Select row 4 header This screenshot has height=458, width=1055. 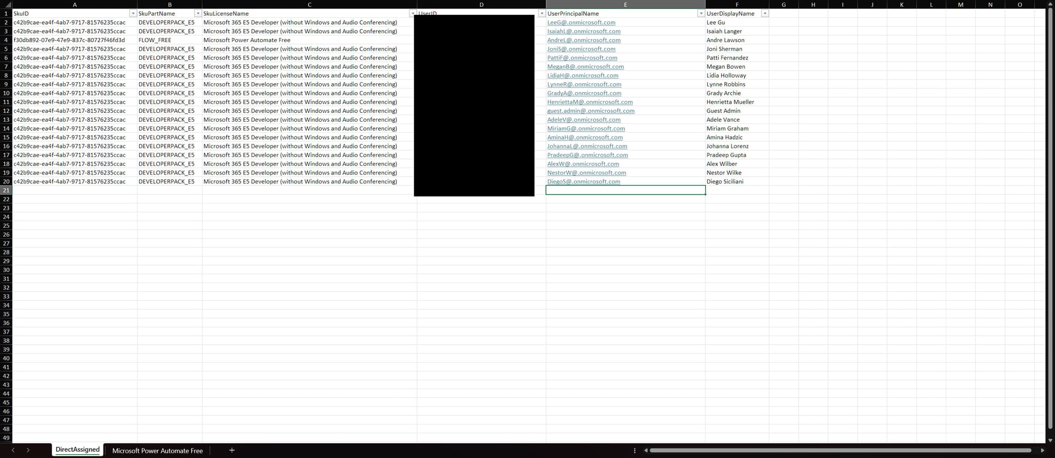(x=6, y=40)
